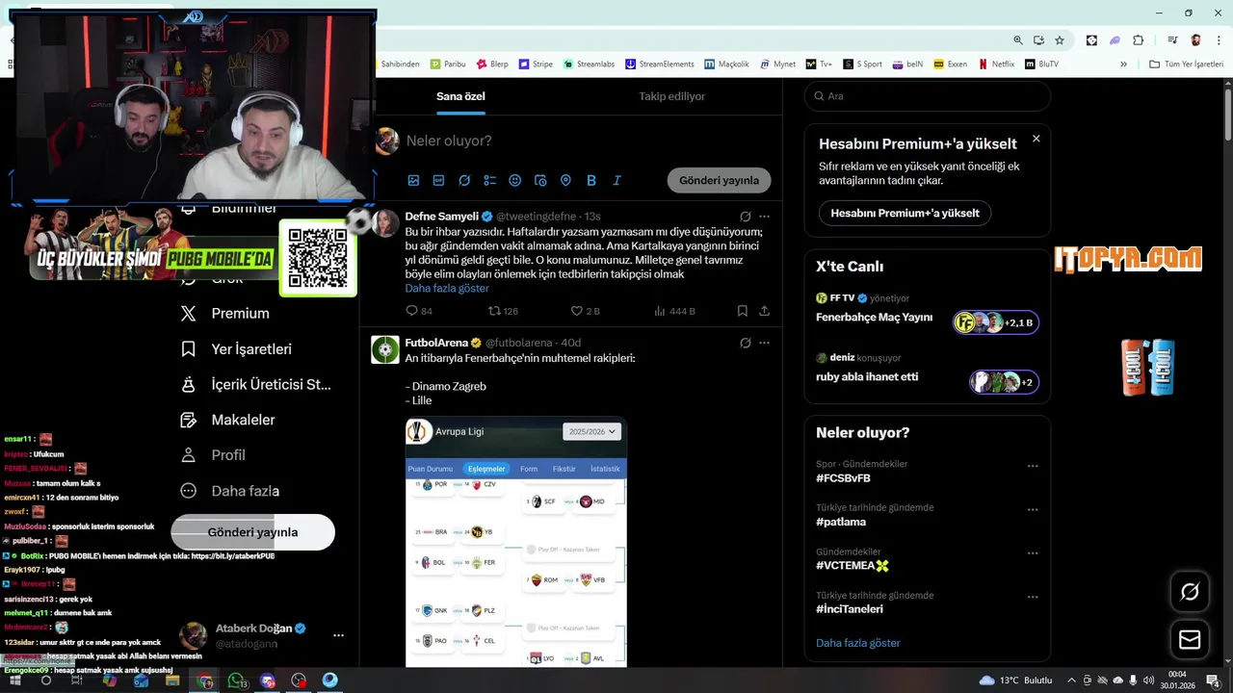Bookmark Defne Samyeli's post
This screenshot has height=693, width=1233.
pos(742,311)
